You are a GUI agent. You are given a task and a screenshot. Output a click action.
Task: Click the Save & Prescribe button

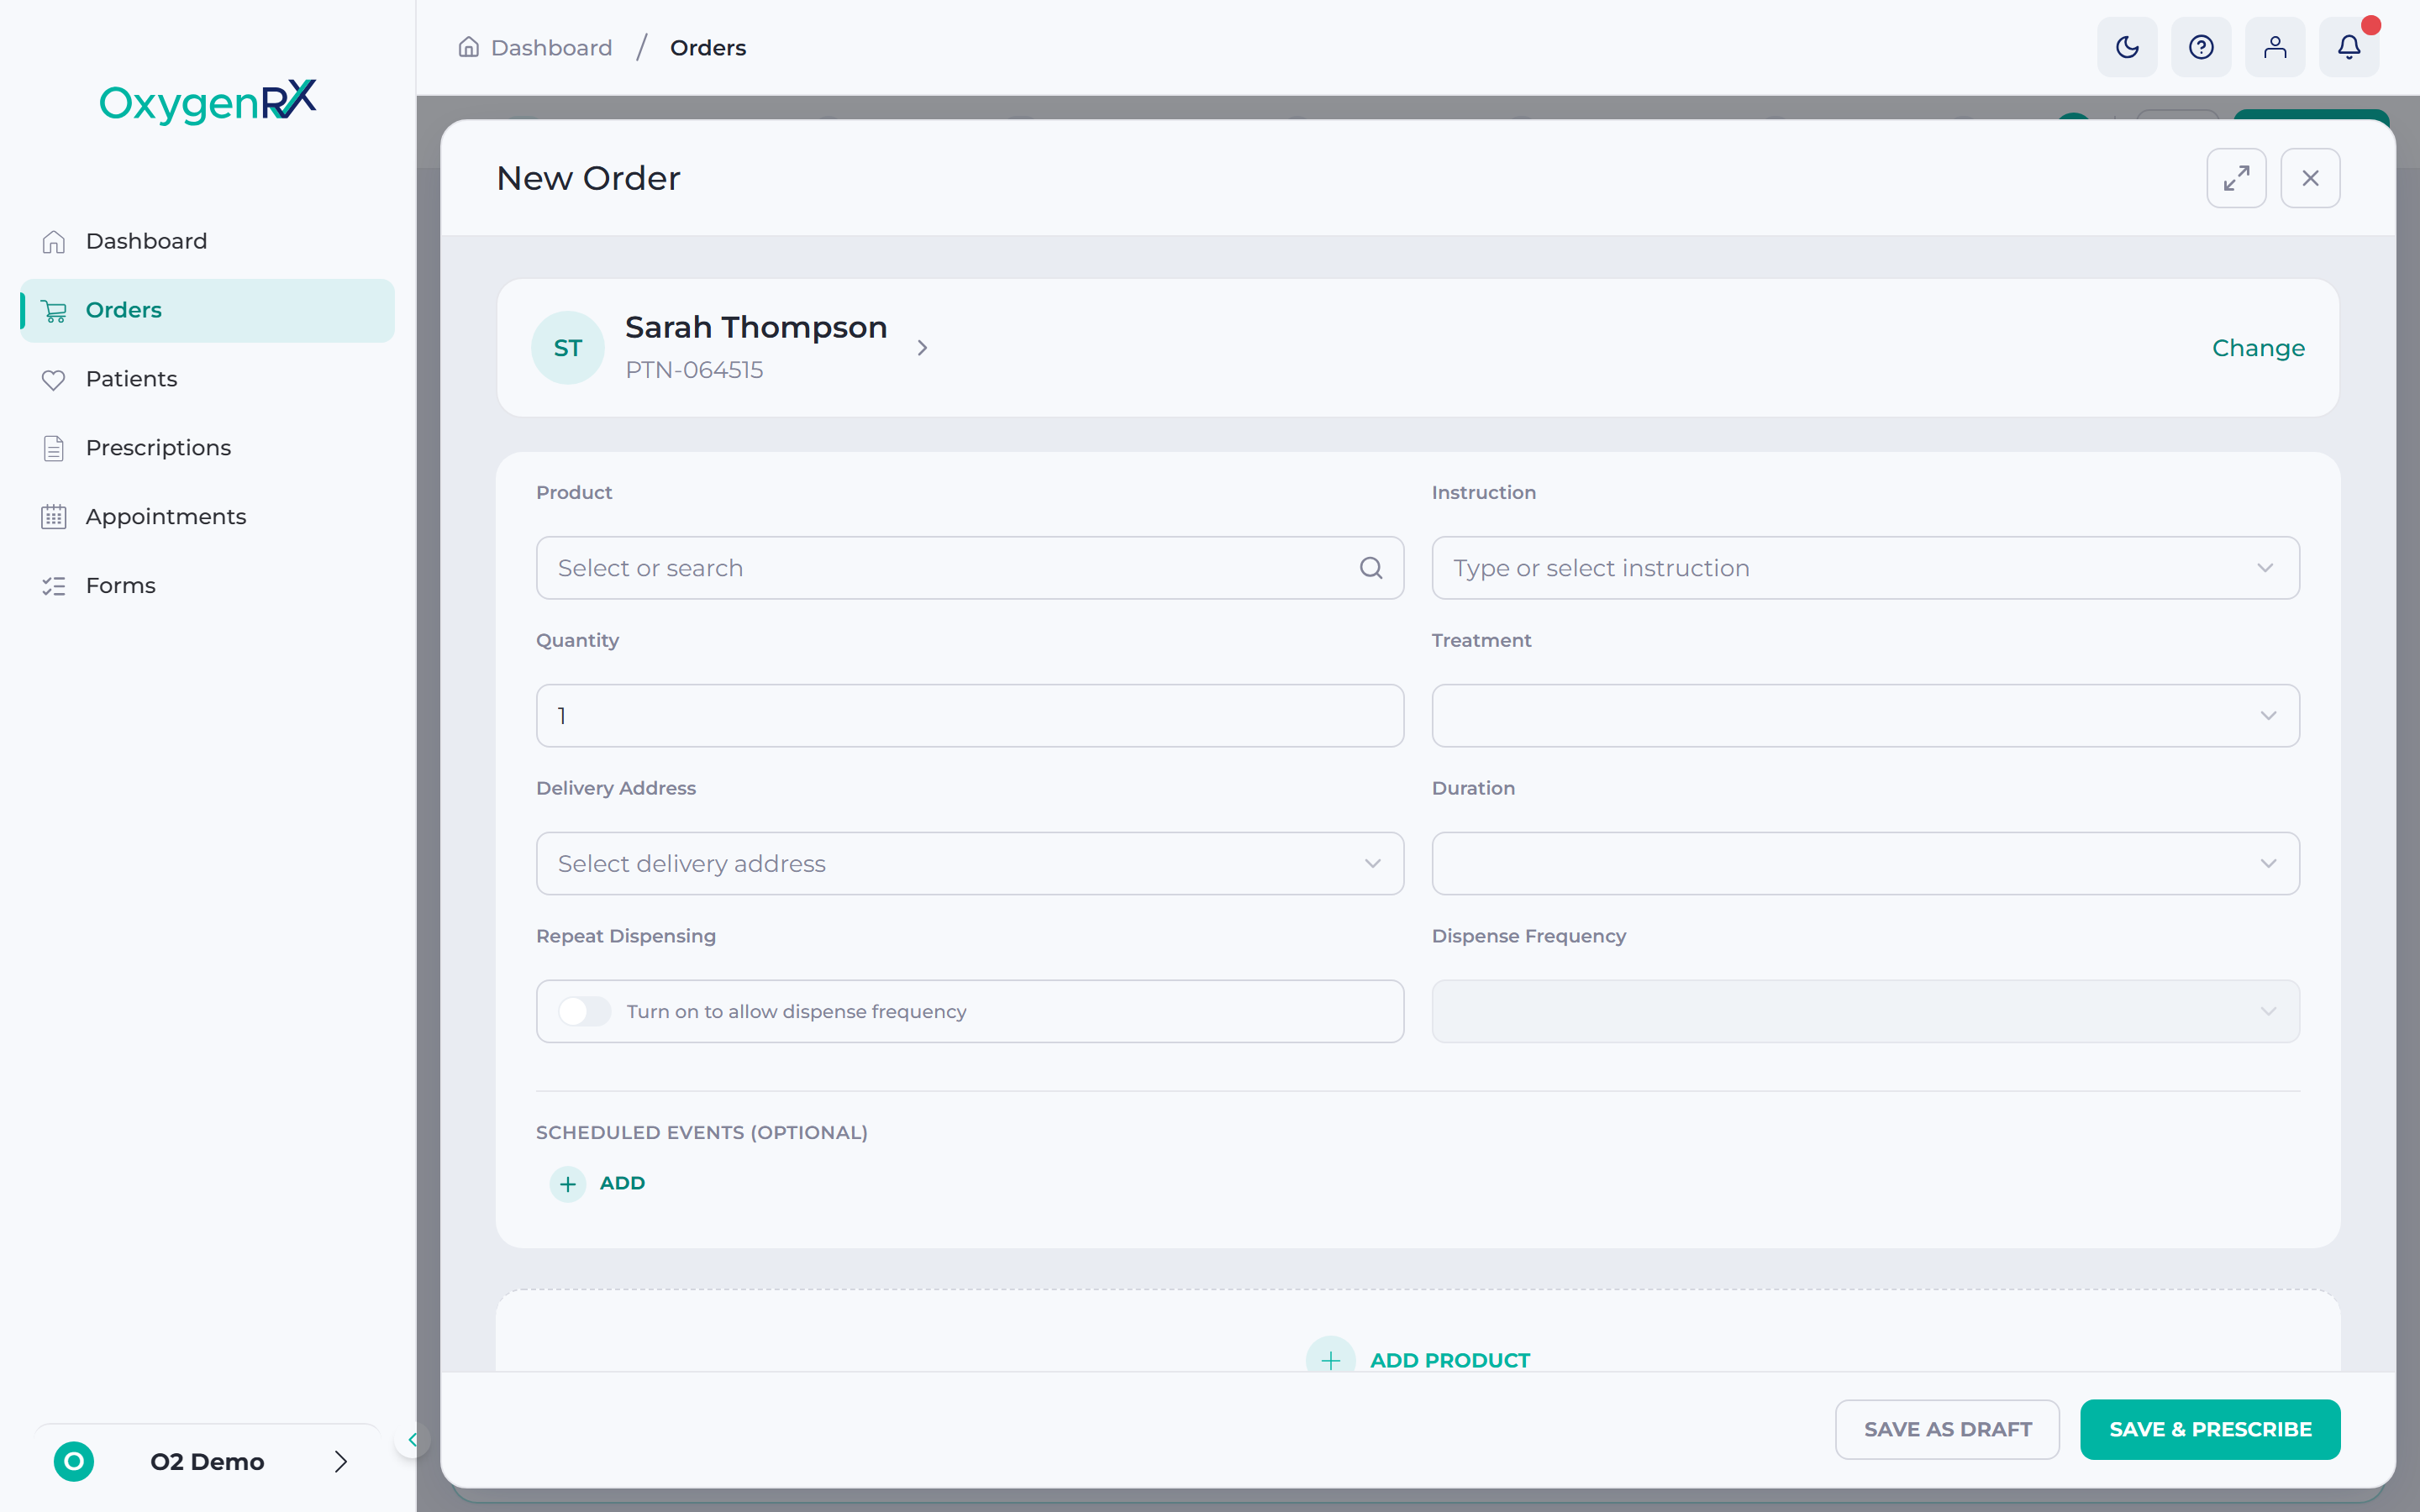coord(2210,1429)
